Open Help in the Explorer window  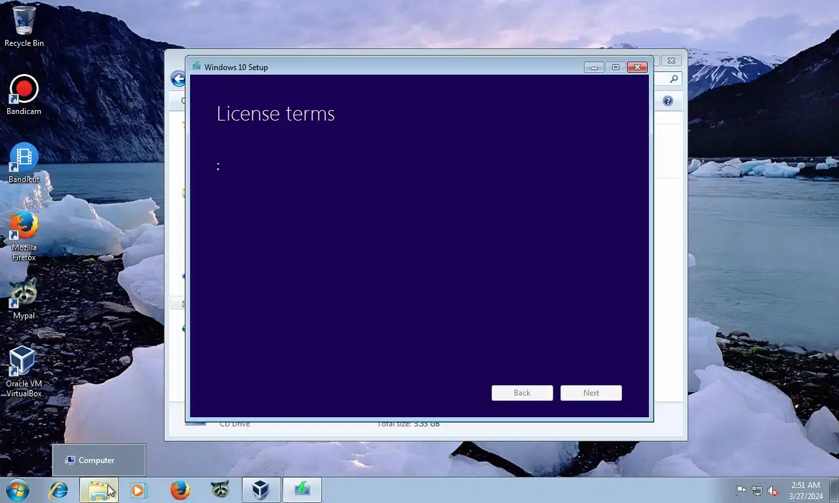(668, 101)
